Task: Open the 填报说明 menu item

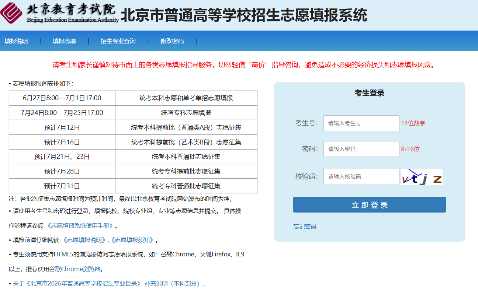Action: [x=16, y=41]
